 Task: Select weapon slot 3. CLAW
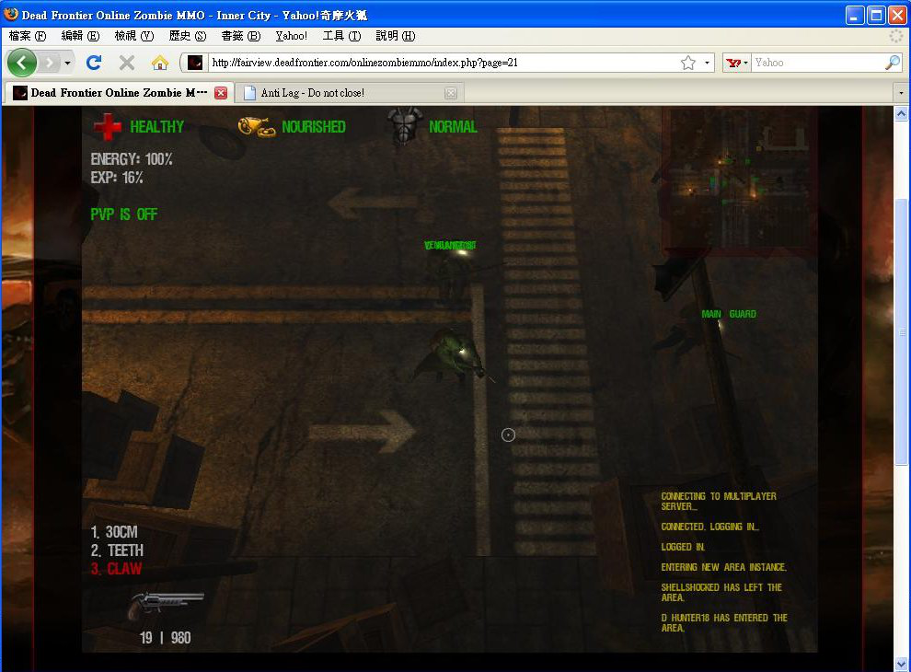(116, 569)
